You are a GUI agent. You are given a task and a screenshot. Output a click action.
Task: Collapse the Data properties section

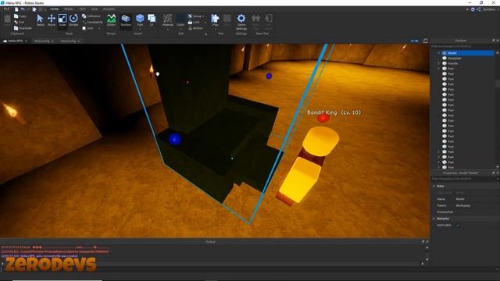(434, 186)
